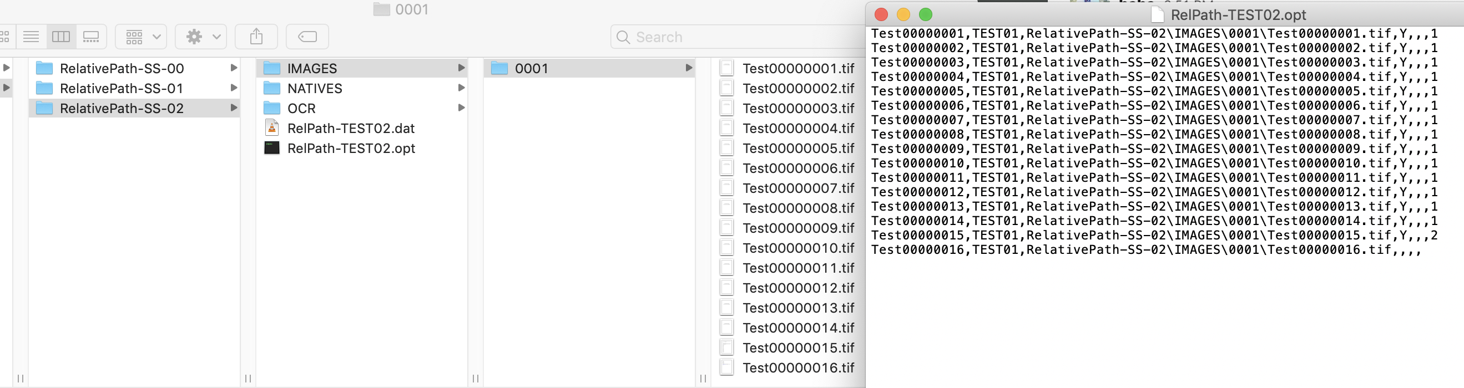The height and width of the screenshot is (388, 1464).
Task: Select file Test00000014.tif
Action: click(x=798, y=327)
